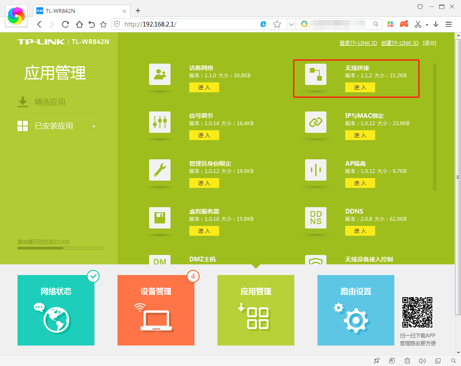Bookmark page with toolbar star icon
Viewport: 461px width, 366px height.
[103, 24]
